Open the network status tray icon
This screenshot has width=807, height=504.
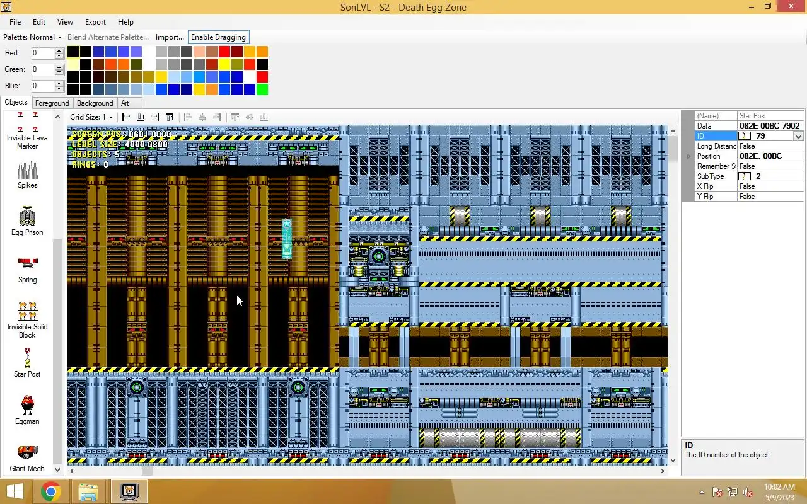pos(732,492)
